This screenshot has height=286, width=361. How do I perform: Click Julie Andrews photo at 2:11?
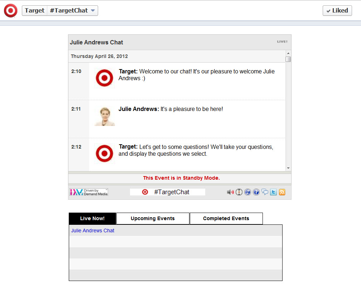[x=104, y=116]
